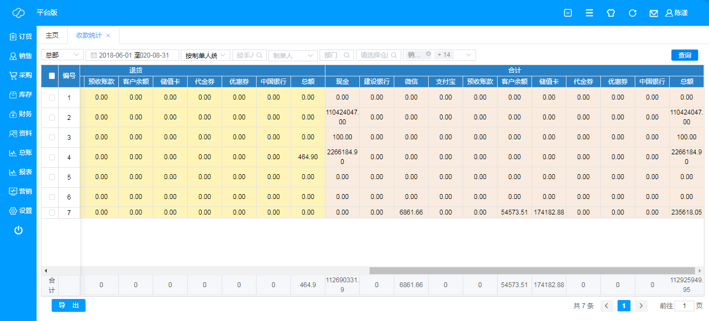Open the 库存 inventory sidebar item

(x=20, y=95)
